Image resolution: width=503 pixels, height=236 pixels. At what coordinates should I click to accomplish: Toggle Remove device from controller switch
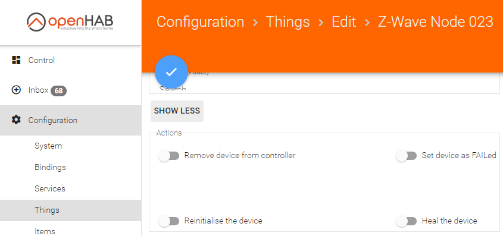[168, 156]
